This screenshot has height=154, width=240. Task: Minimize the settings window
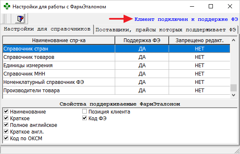coord(192,6)
